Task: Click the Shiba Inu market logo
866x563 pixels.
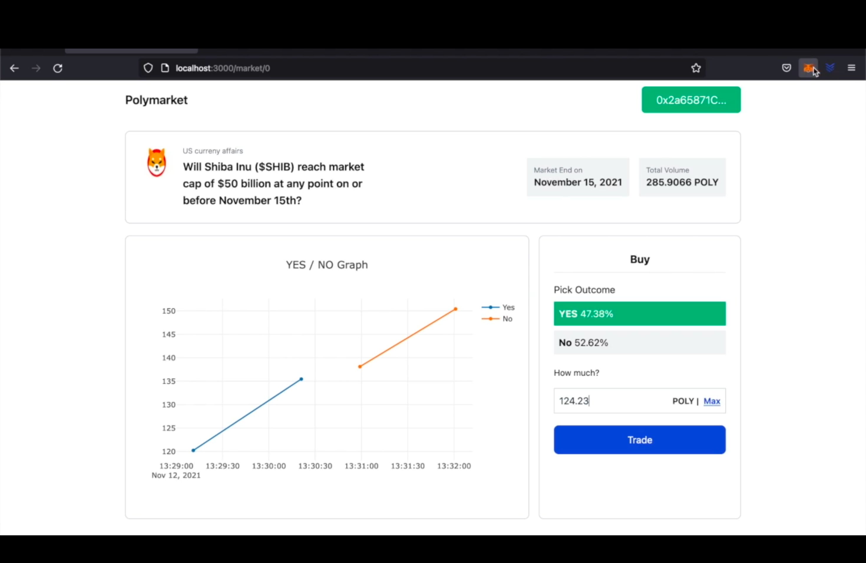Action: 157,162
